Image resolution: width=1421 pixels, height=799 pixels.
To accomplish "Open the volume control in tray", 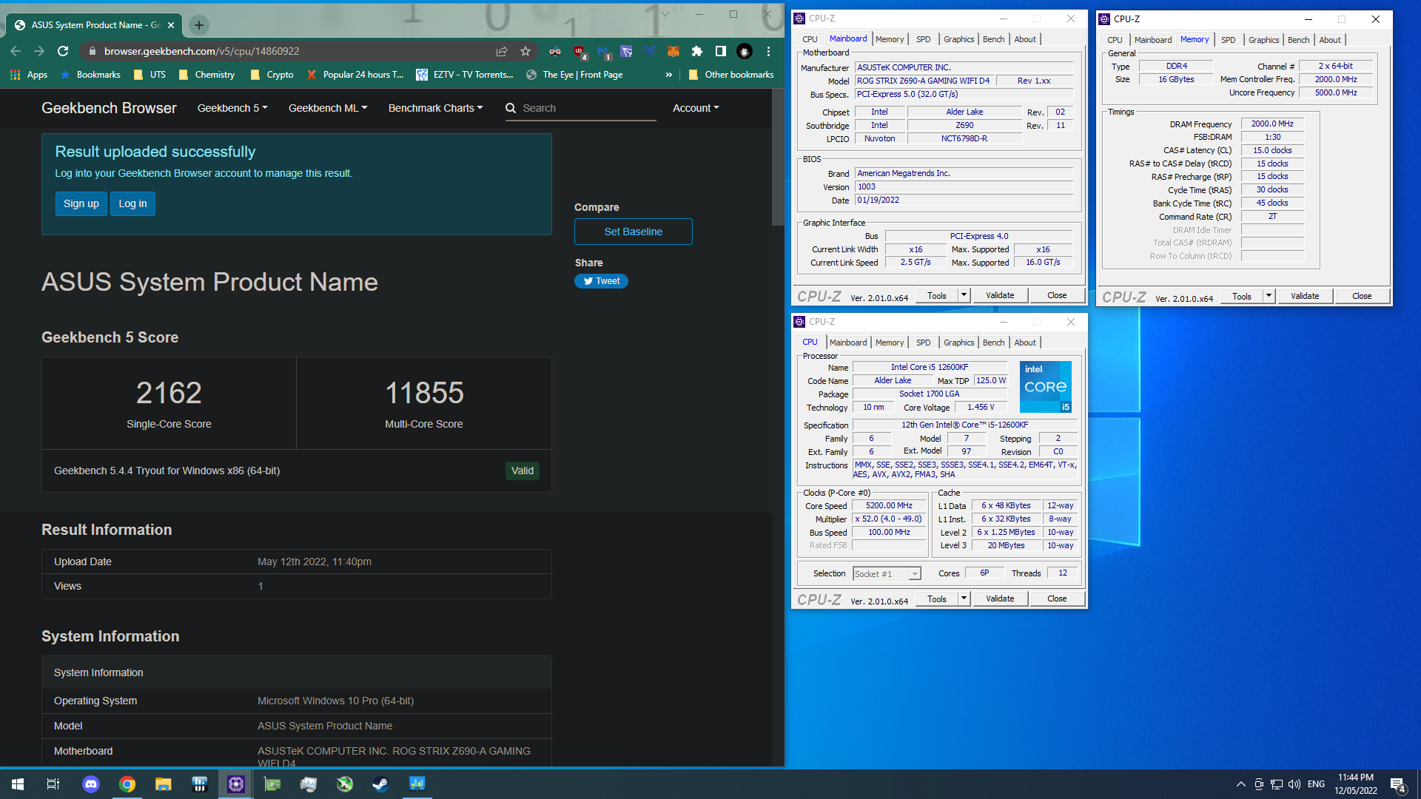I will coord(1294,784).
